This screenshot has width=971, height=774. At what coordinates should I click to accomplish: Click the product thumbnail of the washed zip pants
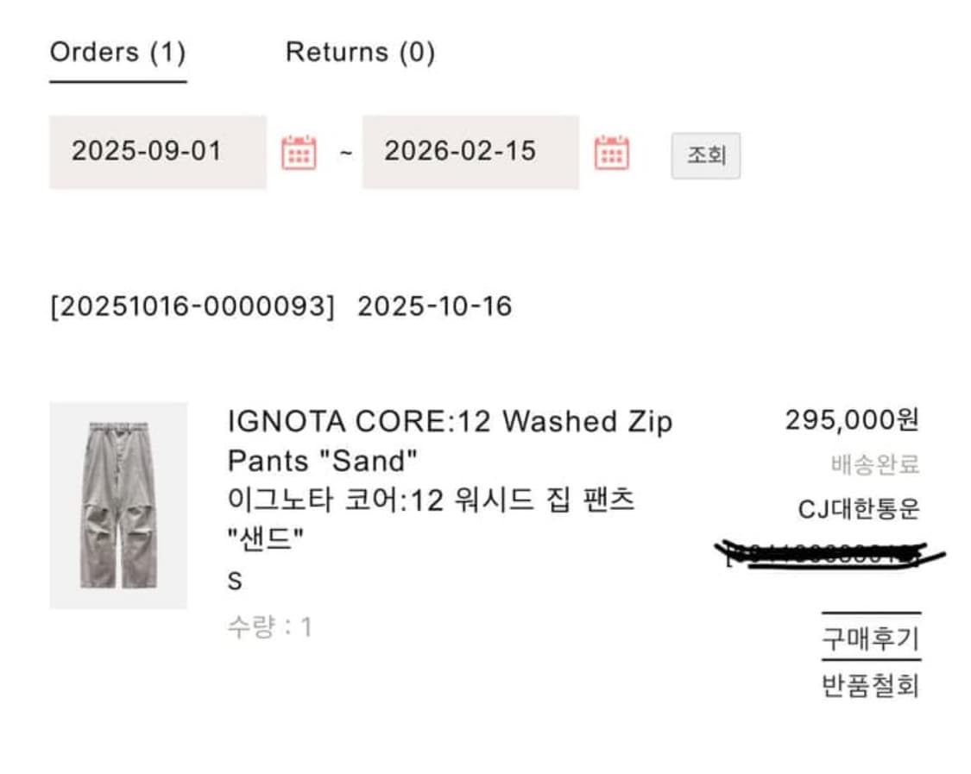(119, 500)
